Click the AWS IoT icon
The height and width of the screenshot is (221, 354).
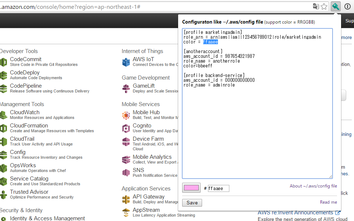pos(125,62)
